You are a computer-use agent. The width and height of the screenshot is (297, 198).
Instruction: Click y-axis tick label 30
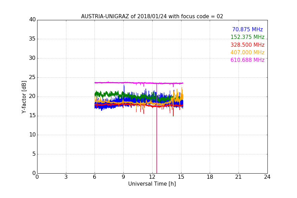click(32, 58)
